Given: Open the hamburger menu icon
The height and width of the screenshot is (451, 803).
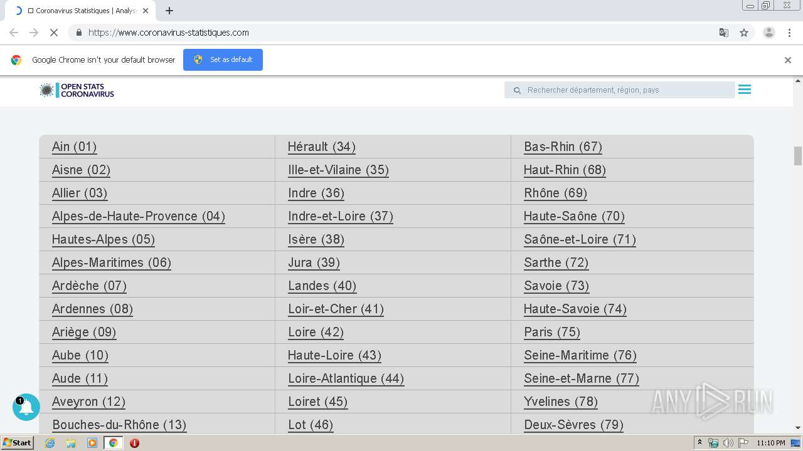Looking at the screenshot, I should tap(745, 90).
